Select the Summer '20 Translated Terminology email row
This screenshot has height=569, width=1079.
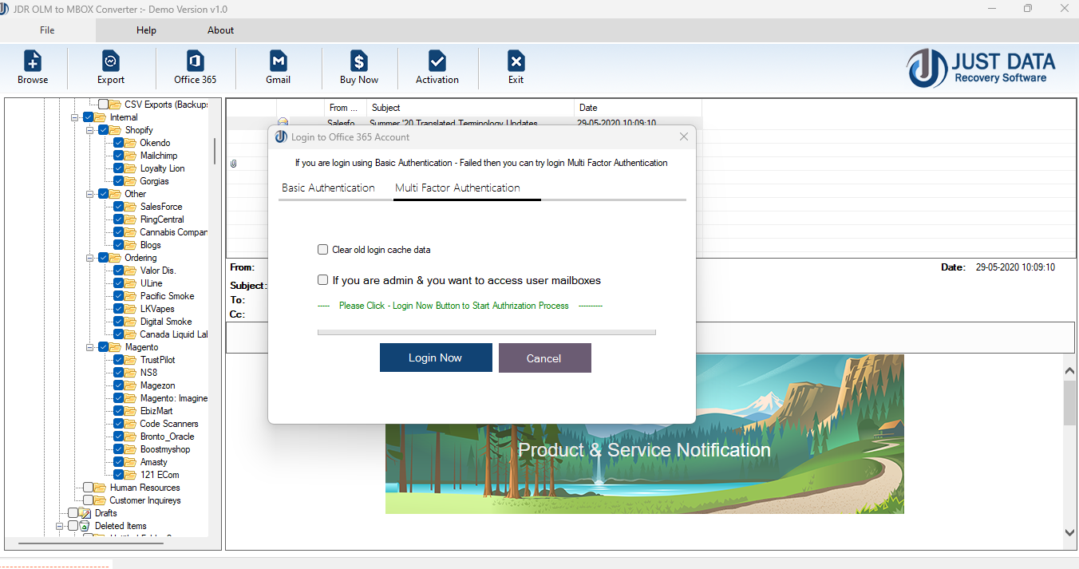464,123
